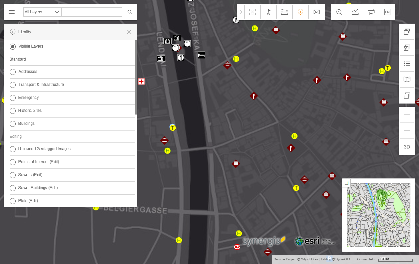Click the 100 m scale bar
This screenshot has width=419, height=264.
395,259
